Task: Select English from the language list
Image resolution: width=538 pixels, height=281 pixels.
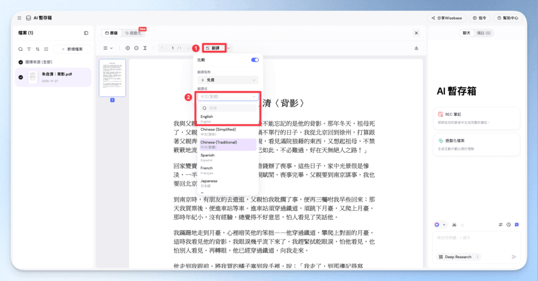Action: pyautogui.click(x=228, y=119)
